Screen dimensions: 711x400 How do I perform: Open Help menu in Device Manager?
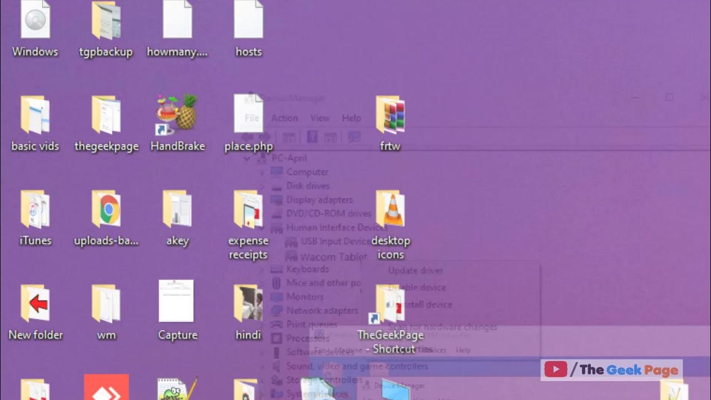[352, 118]
